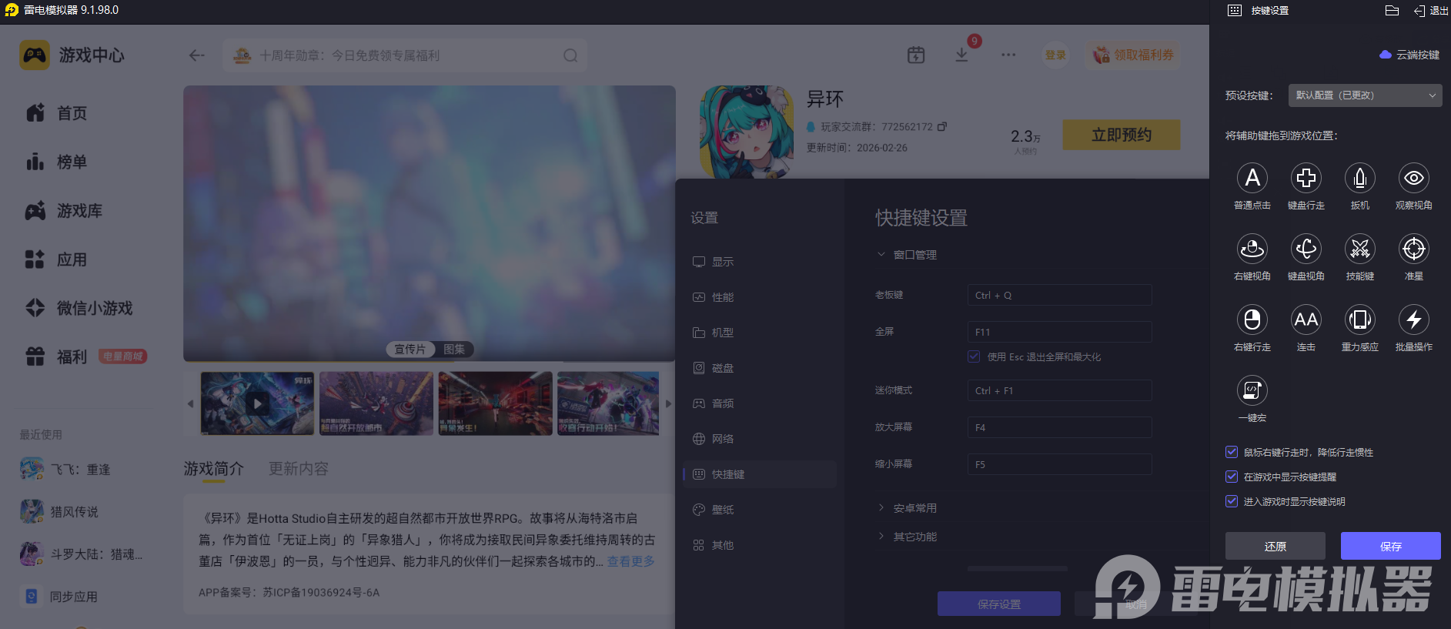Select the 键盘视角 icon
The height and width of the screenshot is (629, 1451).
(x=1306, y=249)
